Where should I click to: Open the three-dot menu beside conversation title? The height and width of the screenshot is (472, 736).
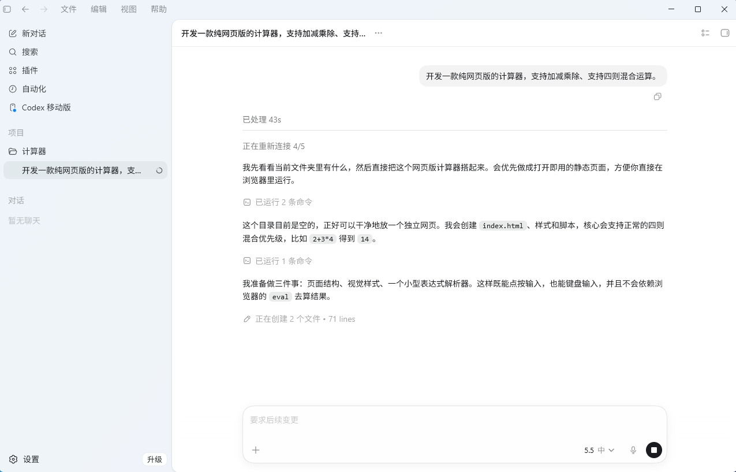click(x=379, y=33)
